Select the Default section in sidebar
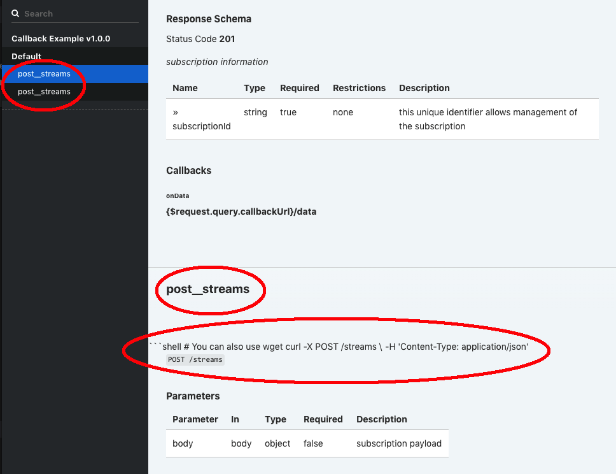The width and height of the screenshot is (616, 474). pyautogui.click(x=26, y=56)
